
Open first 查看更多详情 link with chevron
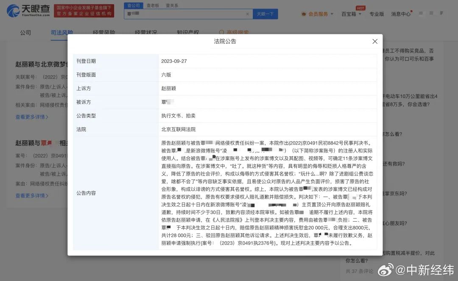(x=32, y=117)
